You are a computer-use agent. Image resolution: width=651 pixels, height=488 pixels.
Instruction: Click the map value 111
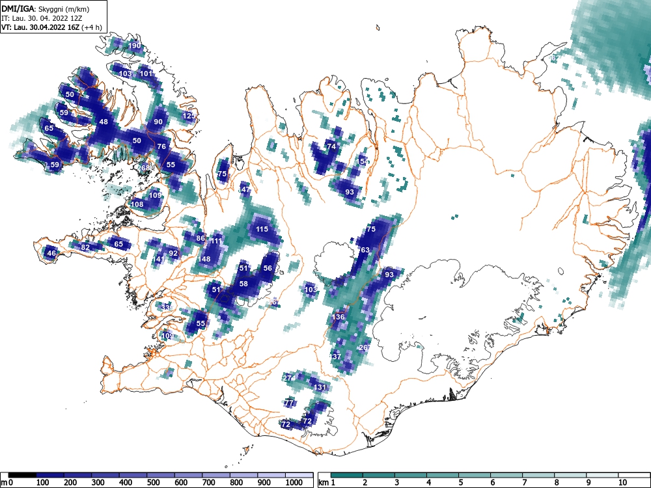click(216, 241)
